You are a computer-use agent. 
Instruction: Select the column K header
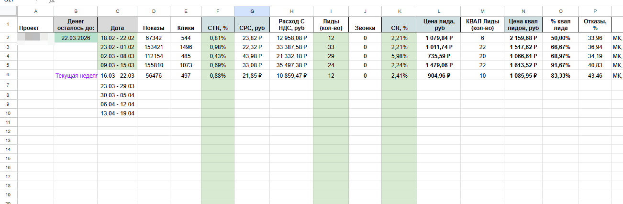point(399,11)
